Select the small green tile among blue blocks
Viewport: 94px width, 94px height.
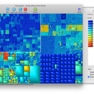click(56, 66)
